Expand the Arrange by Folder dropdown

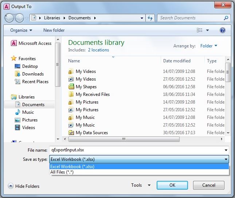pyautogui.click(x=209, y=46)
